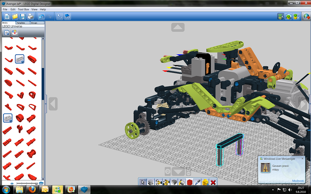The height and width of the screenshot is (194, 311).
Task: Print the model with printer icon
Action: pyautogui.click(x=31, y=16)
